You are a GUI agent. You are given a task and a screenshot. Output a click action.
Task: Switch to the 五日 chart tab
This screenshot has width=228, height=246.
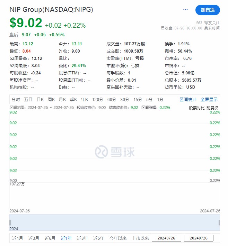point(28,99)
